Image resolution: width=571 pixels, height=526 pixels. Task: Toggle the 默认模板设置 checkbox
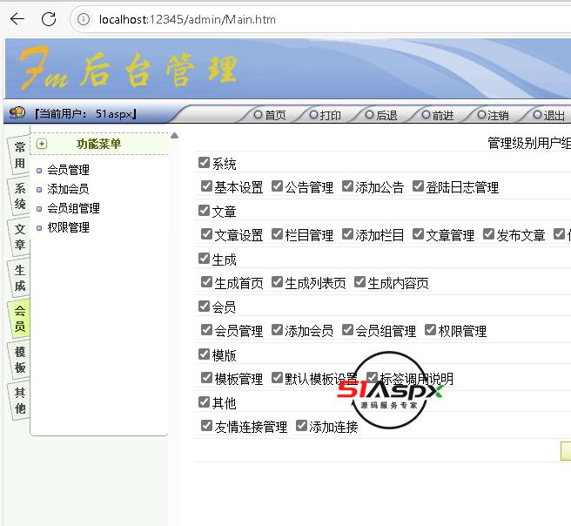pos(277,377)
